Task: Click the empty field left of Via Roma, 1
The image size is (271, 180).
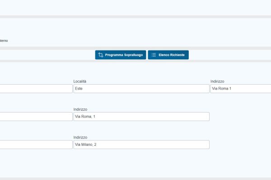Action: [x=36, y=117]
